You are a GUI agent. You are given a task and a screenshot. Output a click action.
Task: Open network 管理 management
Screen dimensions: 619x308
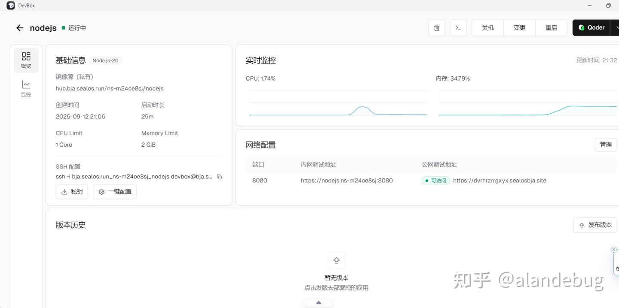[x=605, y=145]
